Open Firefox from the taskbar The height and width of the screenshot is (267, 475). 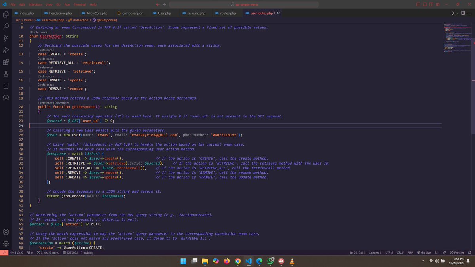click(226, 261)
